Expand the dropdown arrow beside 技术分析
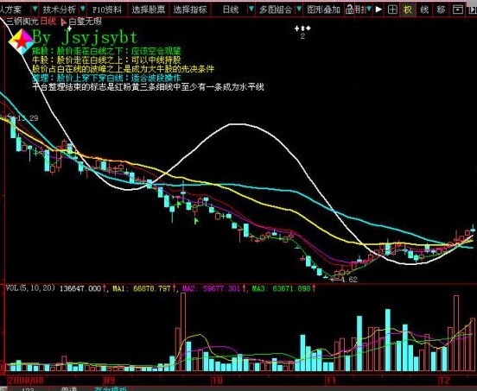The width and height of the screenshot is (477, 391). (x=83, y=9)
